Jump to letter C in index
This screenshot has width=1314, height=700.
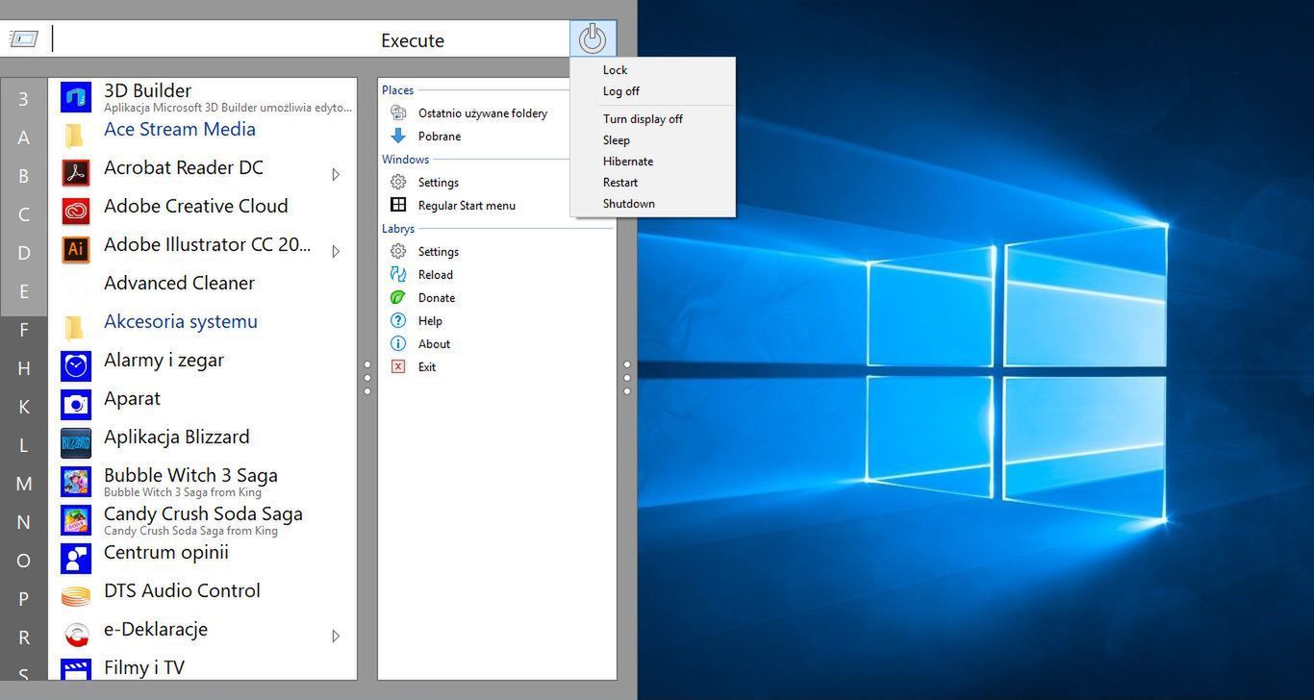(x=24, y=214)
